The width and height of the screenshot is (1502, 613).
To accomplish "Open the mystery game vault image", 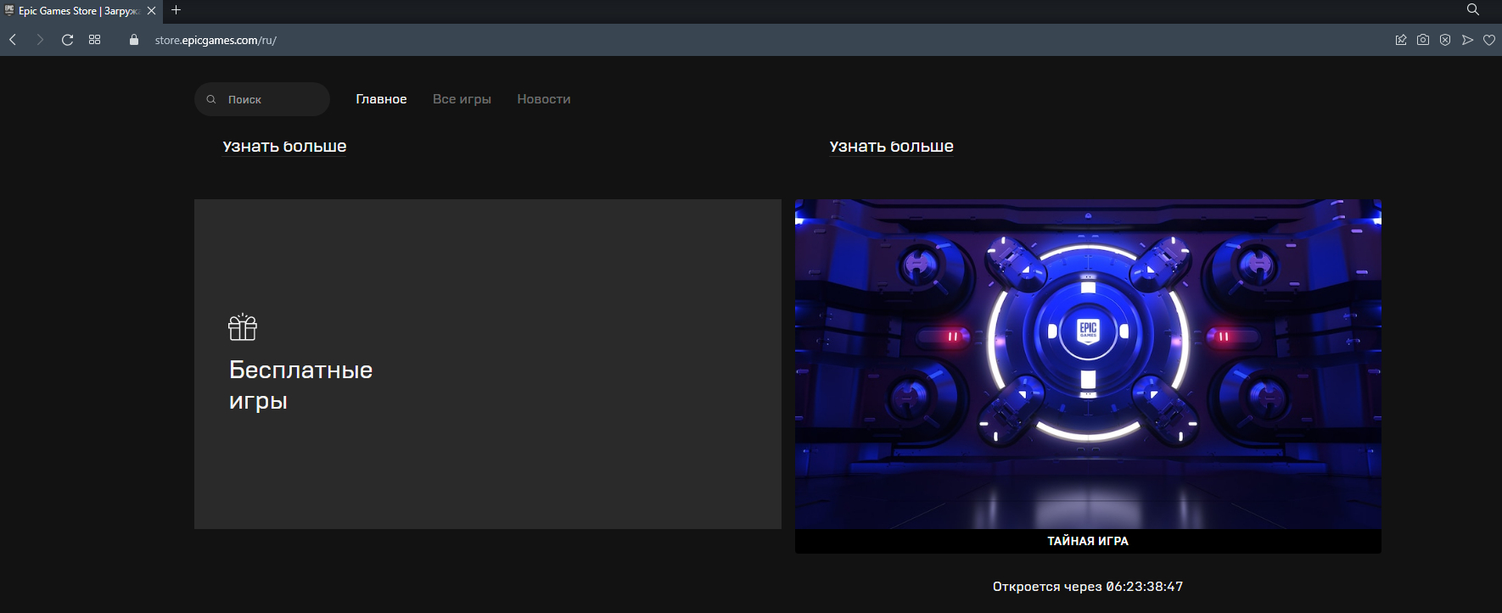I will click(x=1088, y=365).
